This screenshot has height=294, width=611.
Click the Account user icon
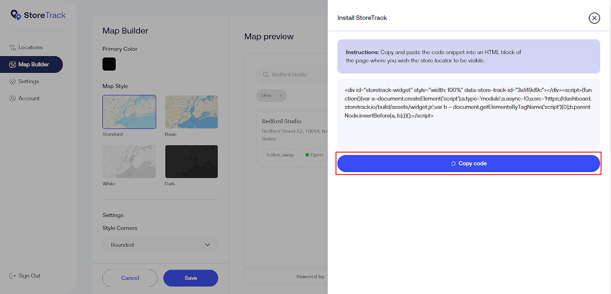click(x=13, y=98)
